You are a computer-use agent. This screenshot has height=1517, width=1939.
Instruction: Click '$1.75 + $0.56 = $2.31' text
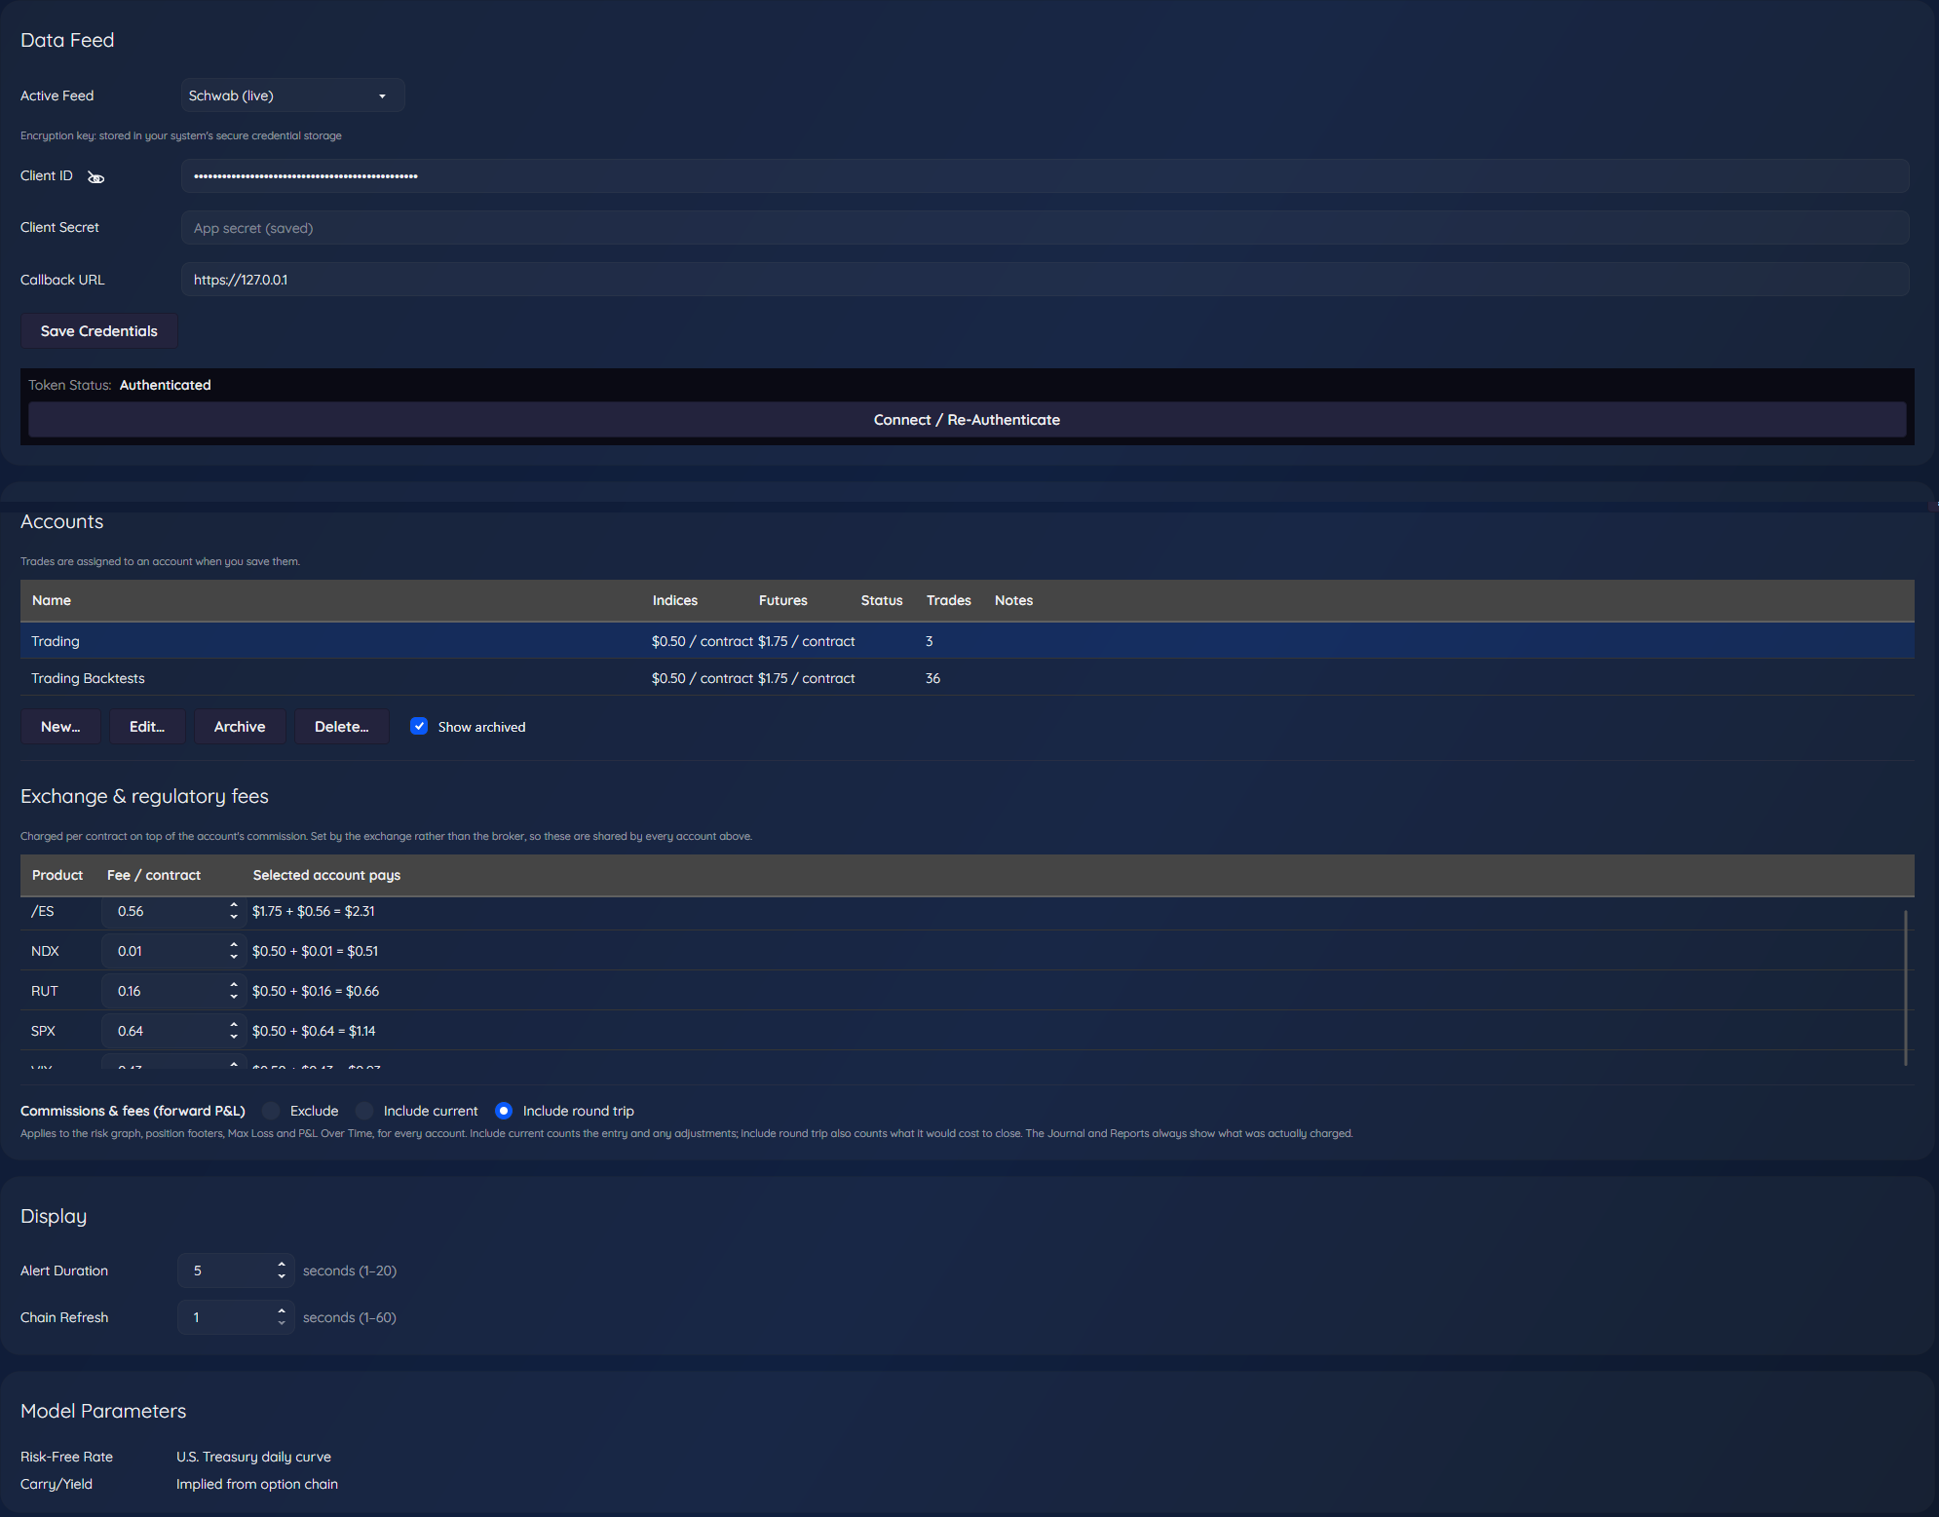coord(314,911)
